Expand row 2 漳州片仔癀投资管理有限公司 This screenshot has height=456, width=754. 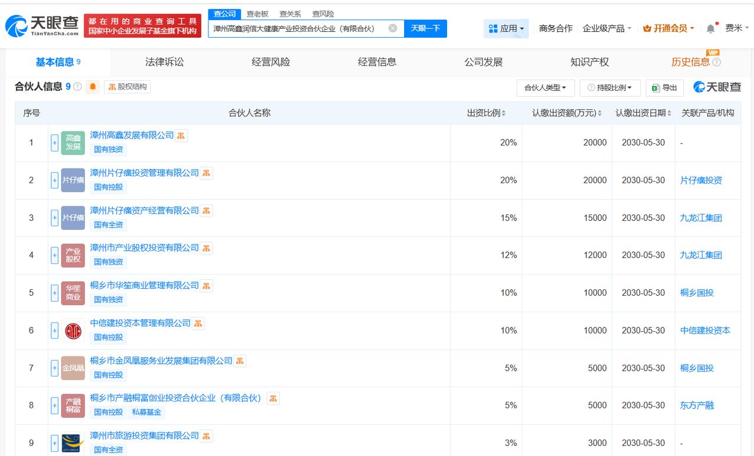click(55, 180)
